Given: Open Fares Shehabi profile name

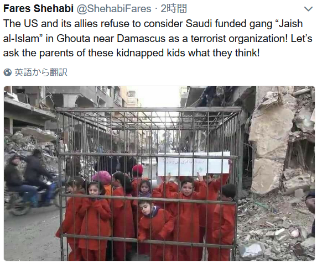Looking at the screenshot, I should point(38,9).
